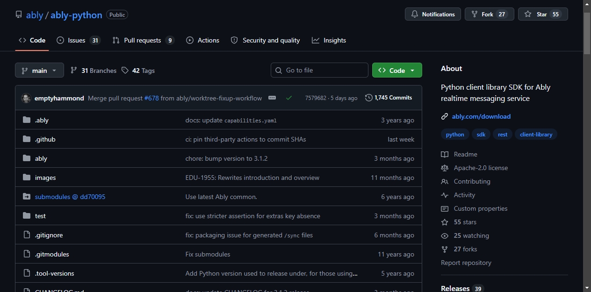
Task: Open the Releases 39 heading link
Action: (462, 288)
